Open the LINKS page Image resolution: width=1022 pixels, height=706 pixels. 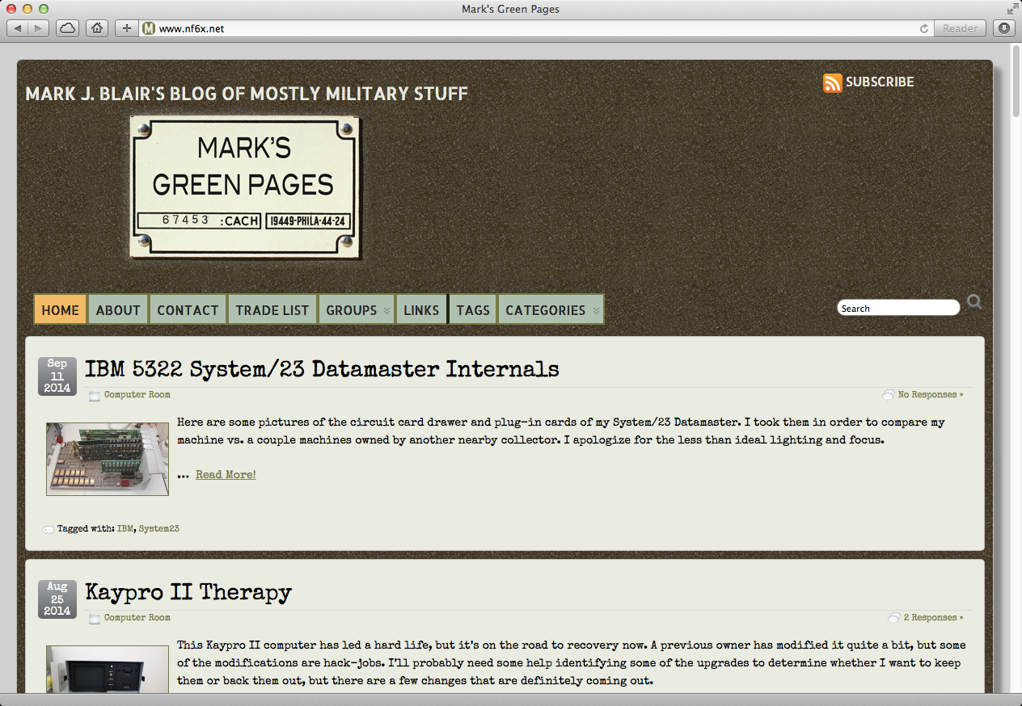pyautogui.click(x=421, y=309)
